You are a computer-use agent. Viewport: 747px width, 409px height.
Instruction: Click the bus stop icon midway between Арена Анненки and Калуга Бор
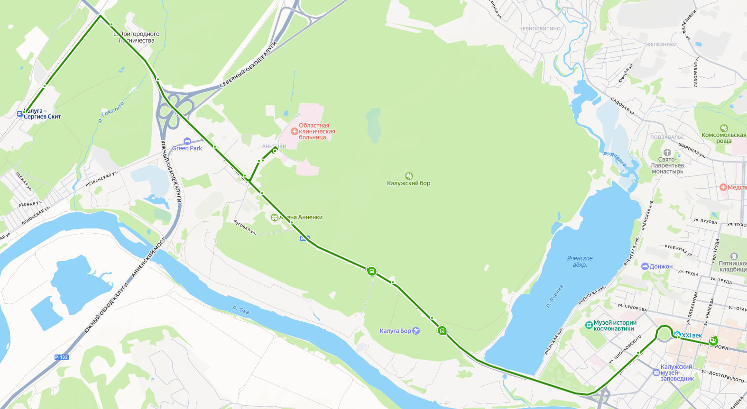[x=371, y=272]
